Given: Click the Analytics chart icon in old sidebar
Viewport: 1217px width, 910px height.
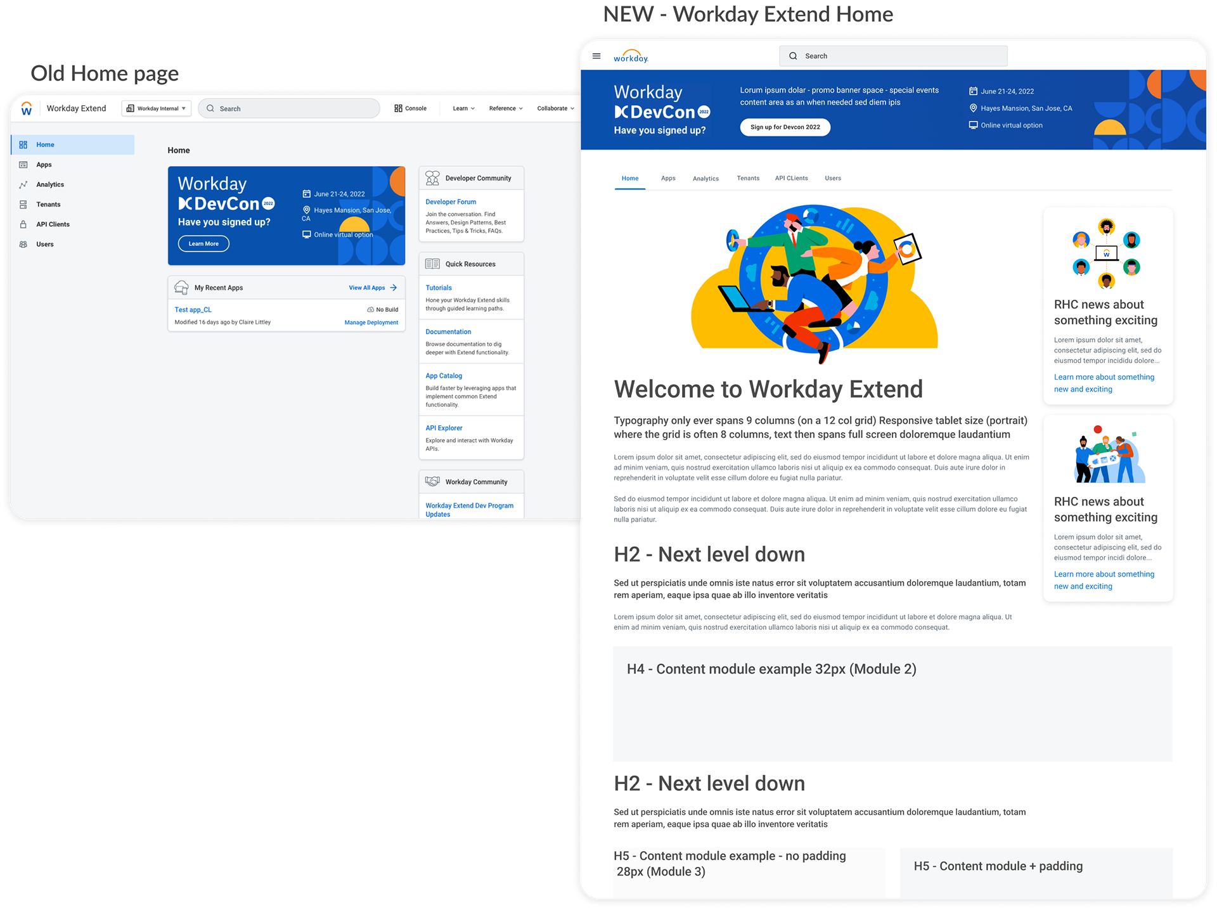Looking at the screenshot, I should 23,184.
